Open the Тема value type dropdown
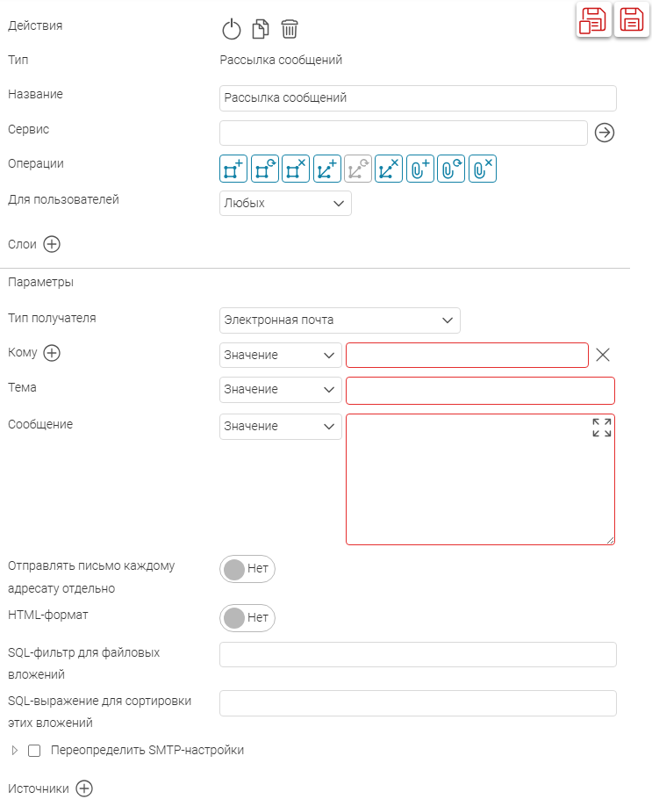The height and width of the screenshot is (799, 652). tap(281, 390)
